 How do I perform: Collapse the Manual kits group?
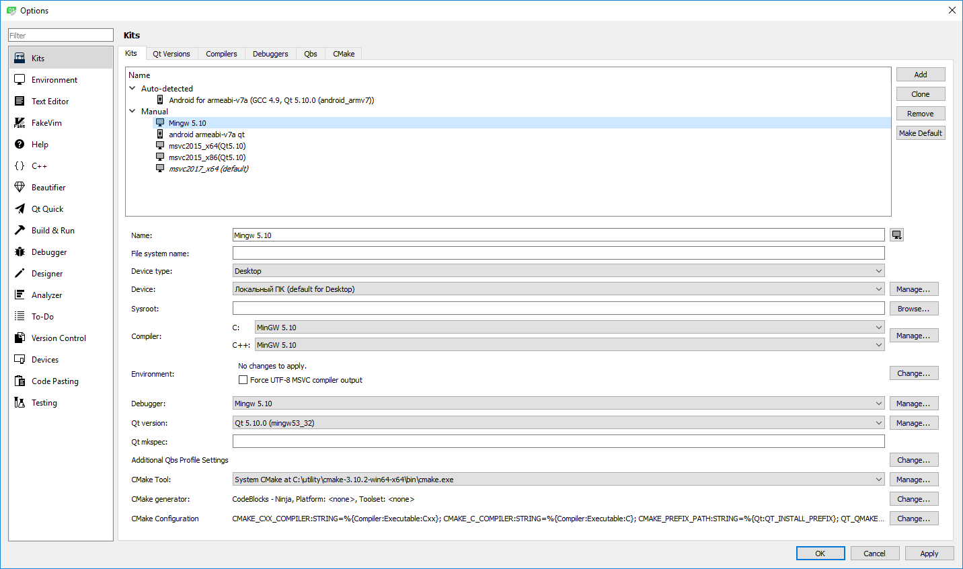(132, 111)
